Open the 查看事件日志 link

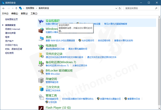pos(134,99)
